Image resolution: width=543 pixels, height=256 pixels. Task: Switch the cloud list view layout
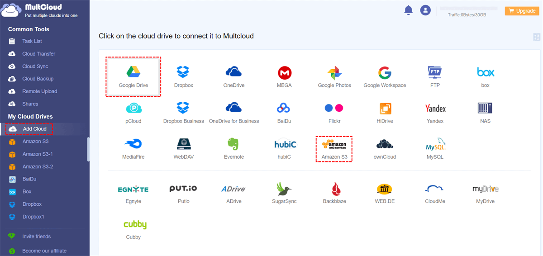tap(537, 37)
